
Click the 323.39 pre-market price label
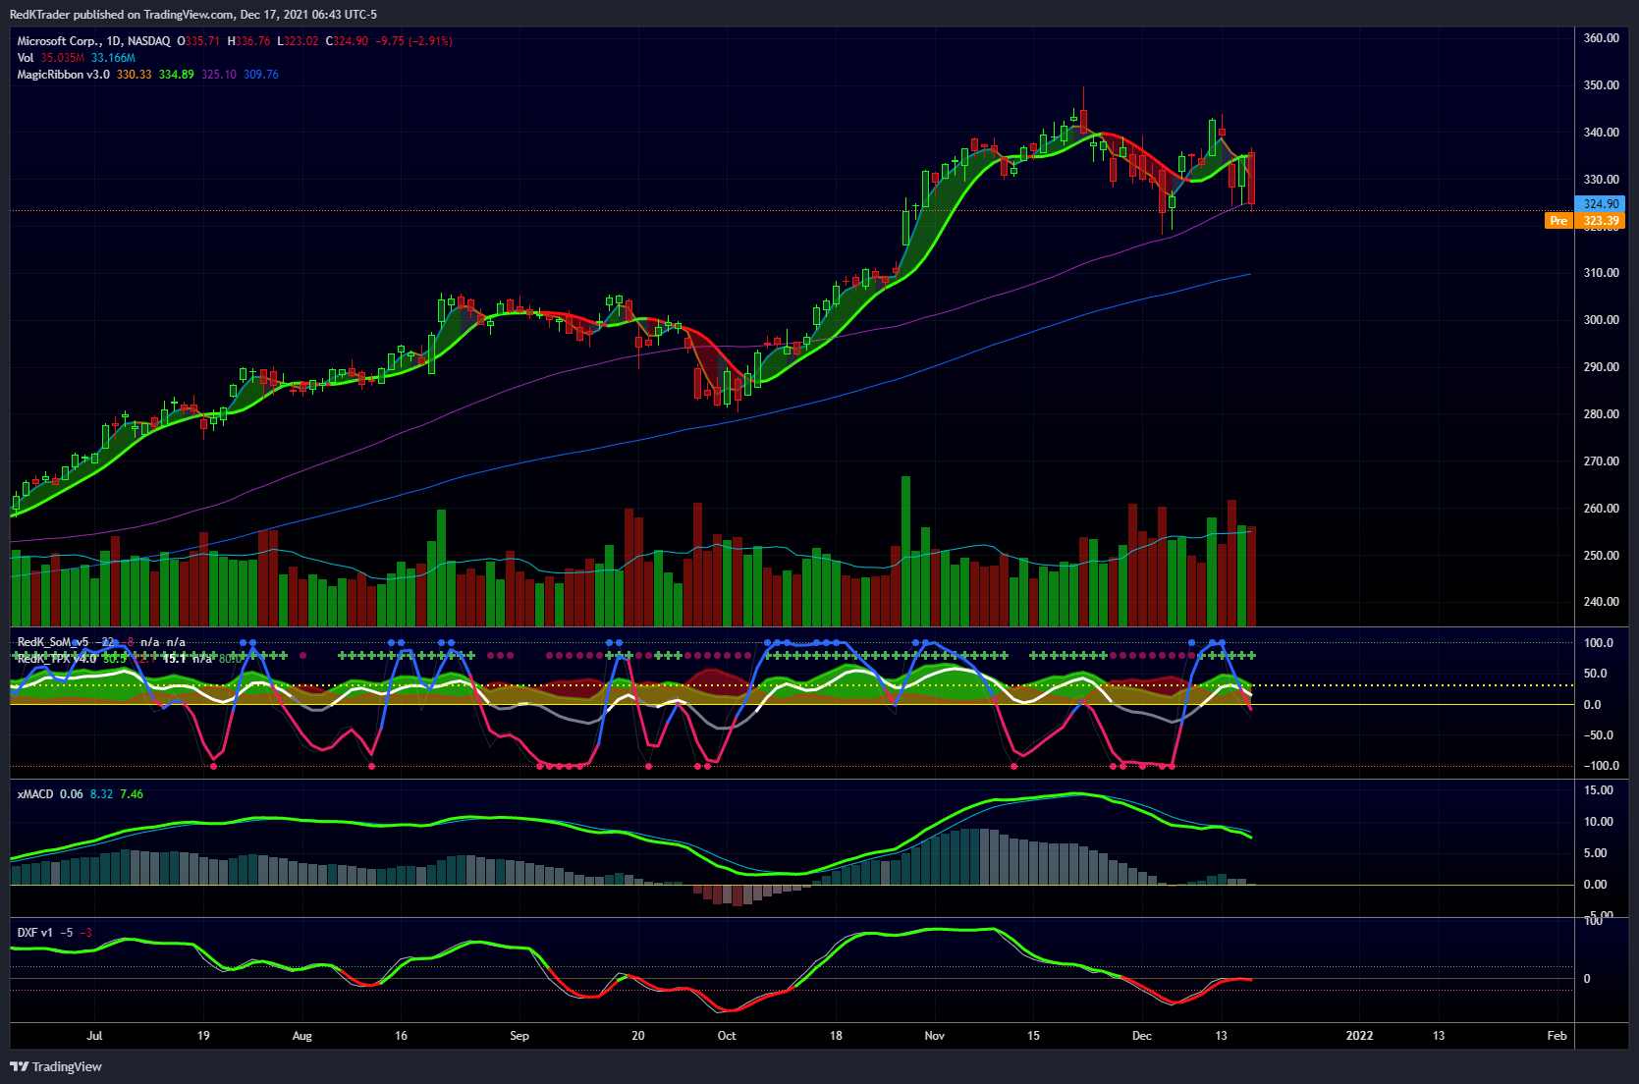(1601, 221)
